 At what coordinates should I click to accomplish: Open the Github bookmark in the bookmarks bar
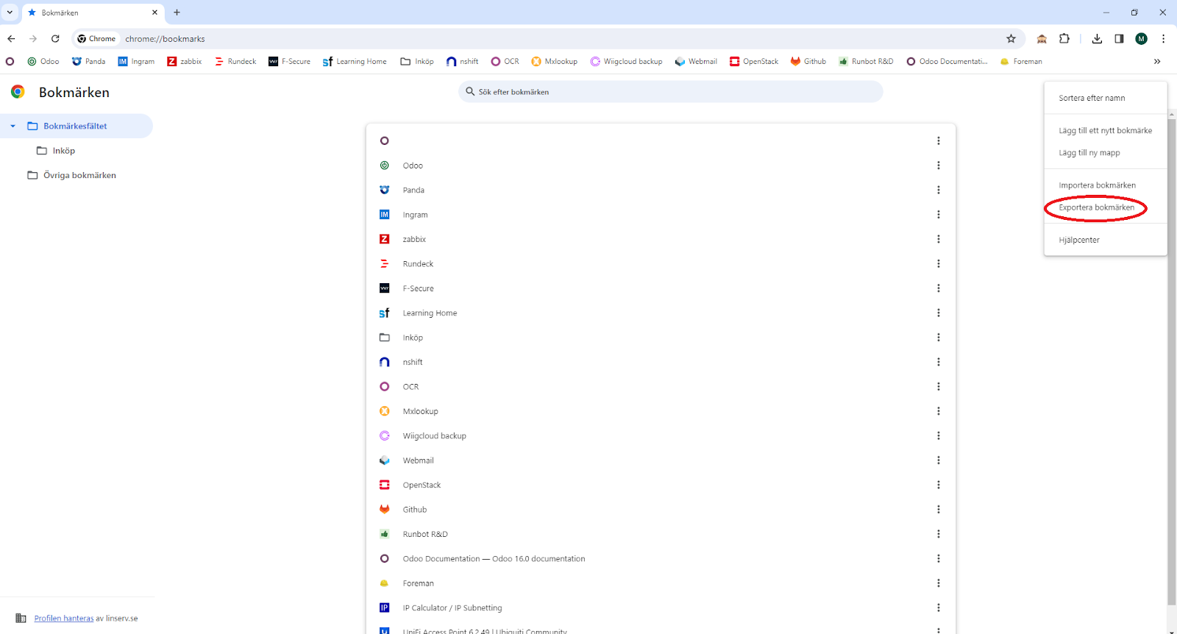click(808, 62)
